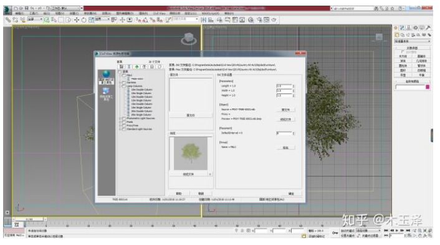The height and width of the screenshot is (245, 440).
Task: Click the magenta object color swatch
Action: 428,87
